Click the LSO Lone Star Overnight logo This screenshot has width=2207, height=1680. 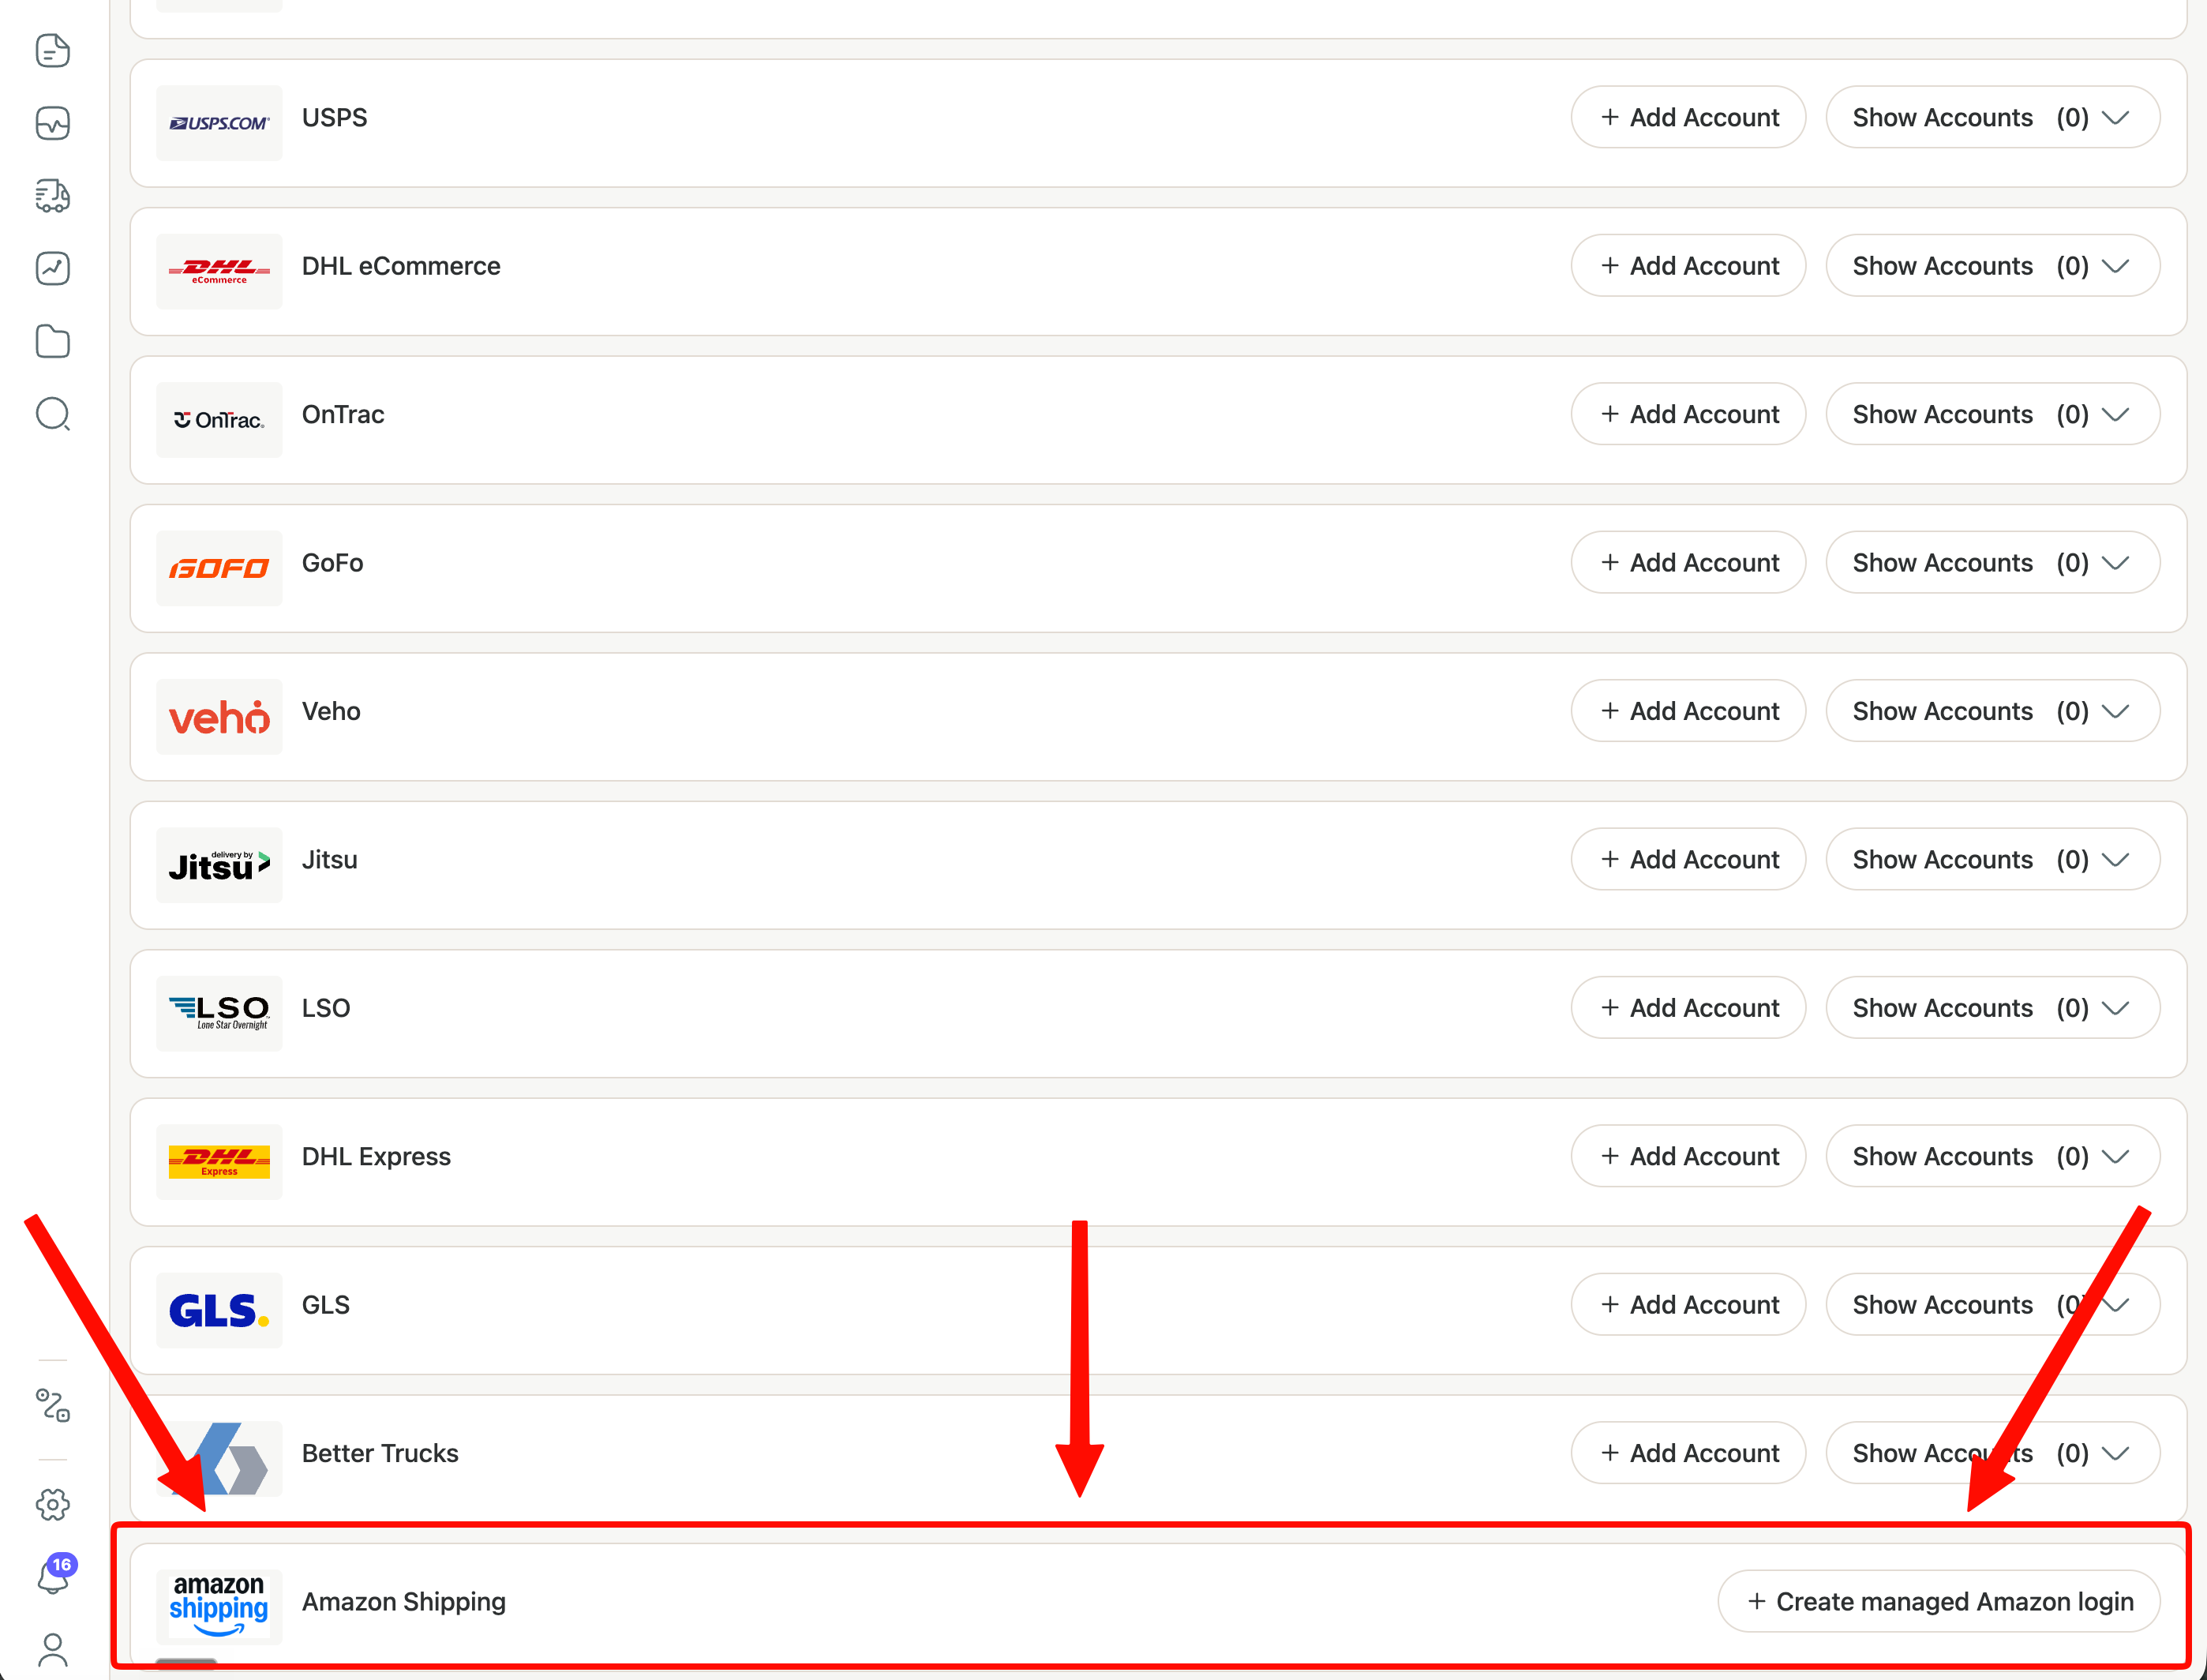coord(219,1013)
